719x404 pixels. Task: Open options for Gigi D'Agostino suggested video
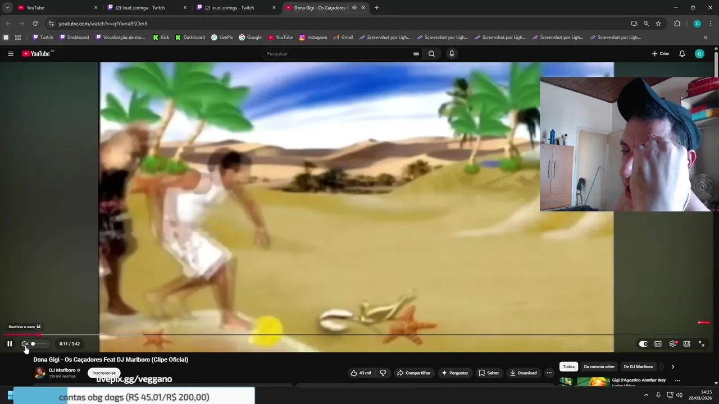[677, 380]
